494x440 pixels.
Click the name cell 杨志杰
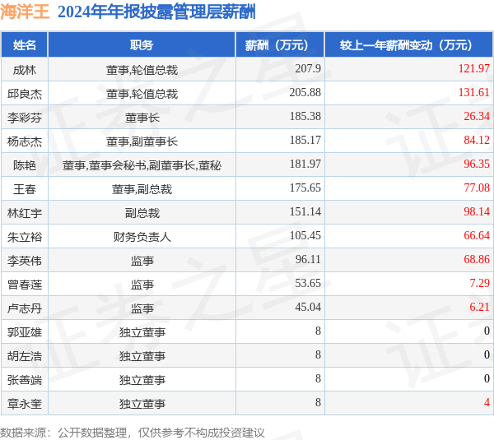[x=25, y=141]
